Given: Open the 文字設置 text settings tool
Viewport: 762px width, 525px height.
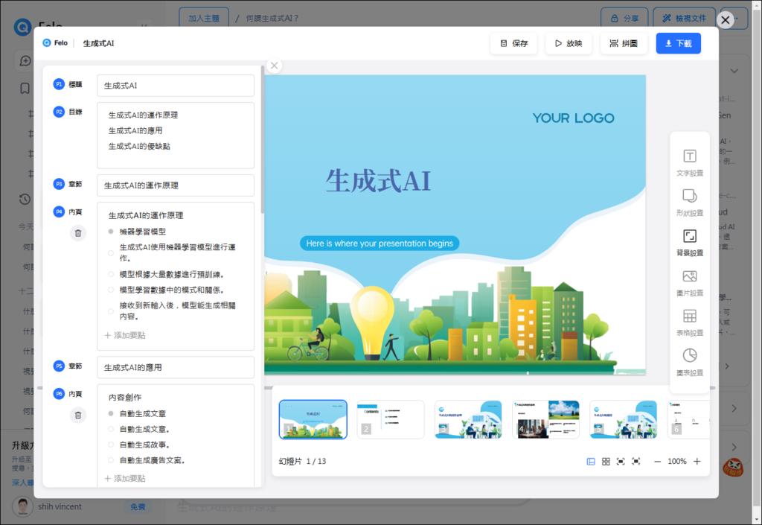Looking at the screenshot, I should [x=689, y=162].
